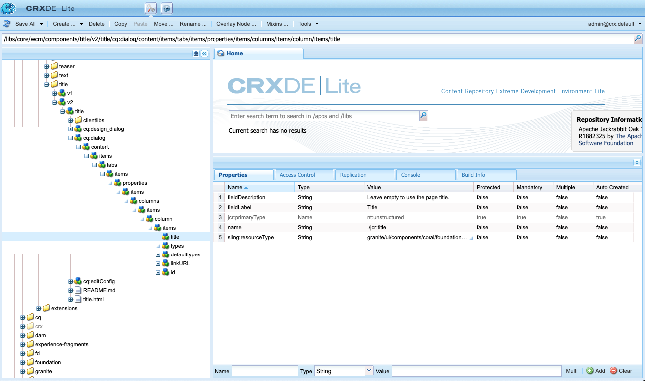Collapse the cq:dialog node
The width and height of the screenshot is (645, 381).
click(71, 138)
